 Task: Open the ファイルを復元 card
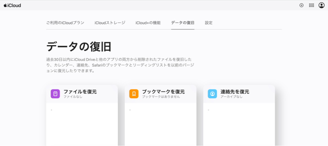(82, 115)
